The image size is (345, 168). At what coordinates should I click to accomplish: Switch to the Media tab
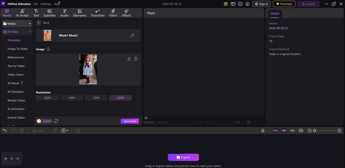(7, 13)
